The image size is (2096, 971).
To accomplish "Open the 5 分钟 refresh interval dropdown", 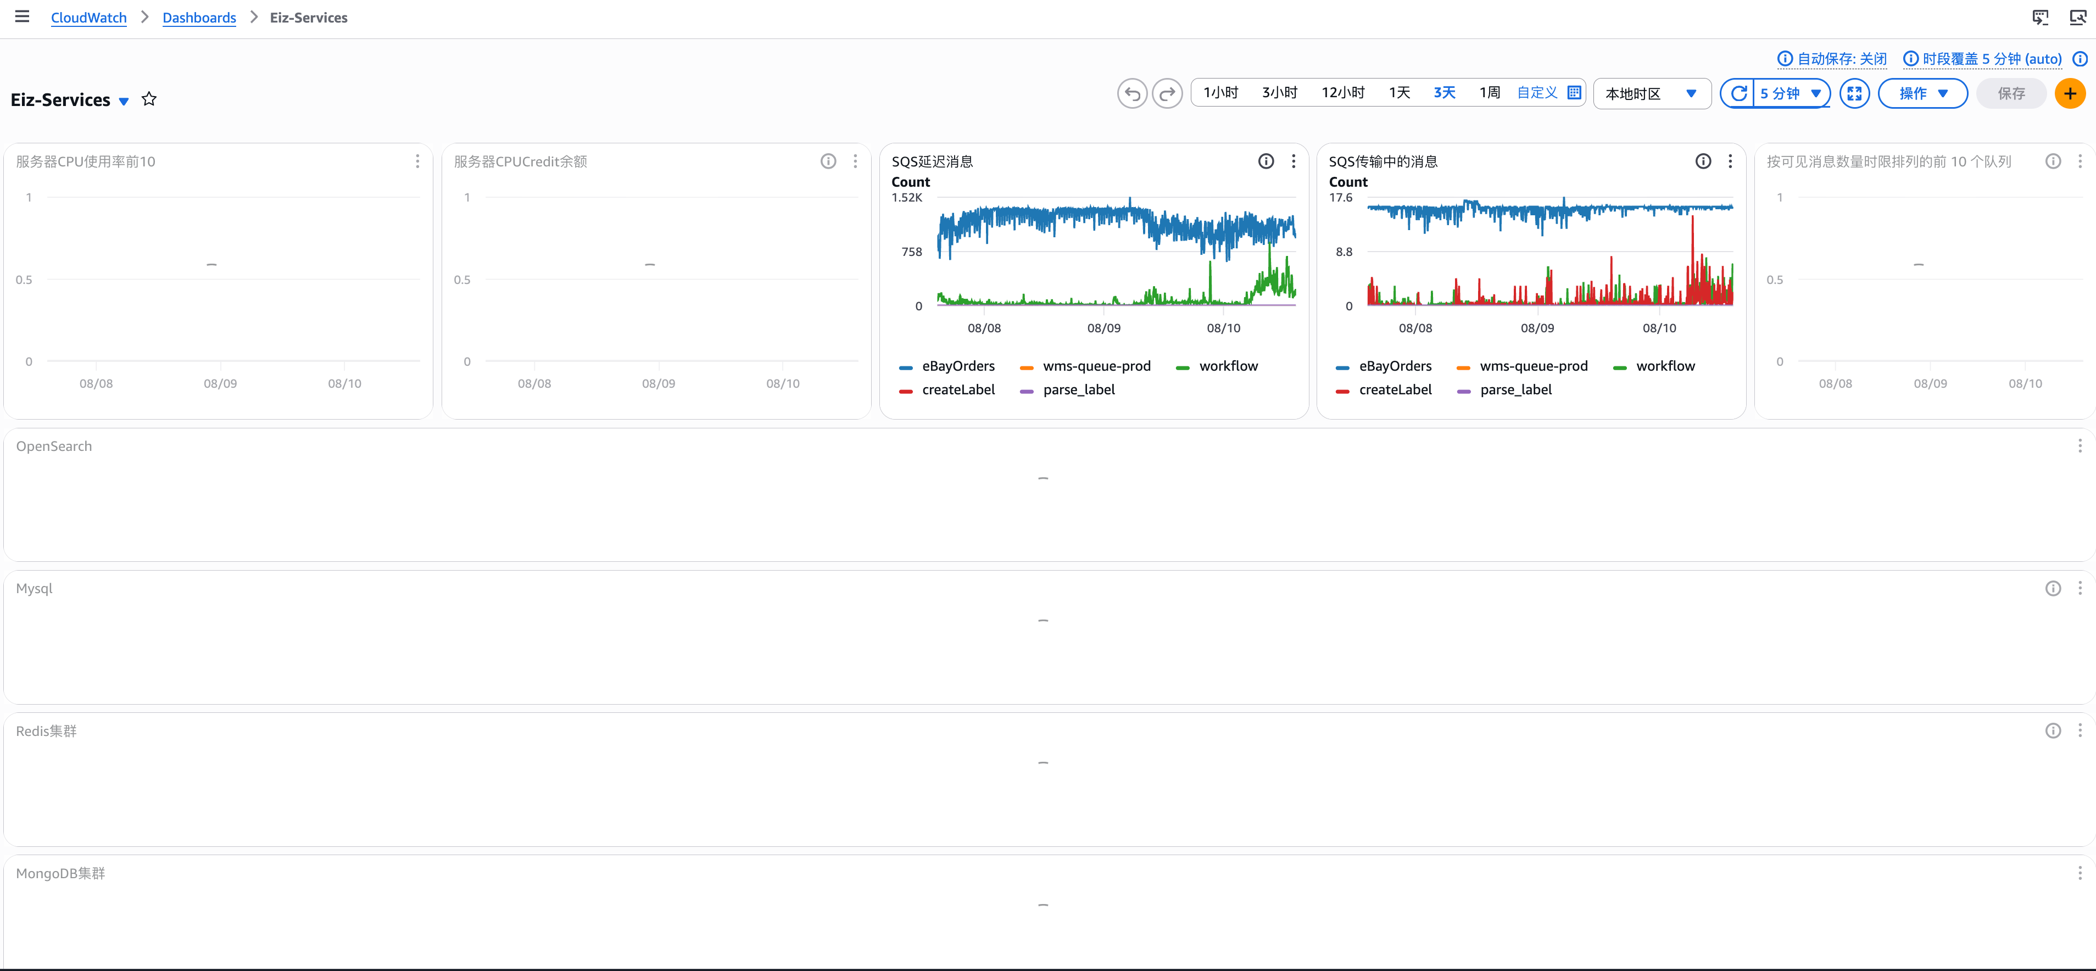I will click(1791, 93).
